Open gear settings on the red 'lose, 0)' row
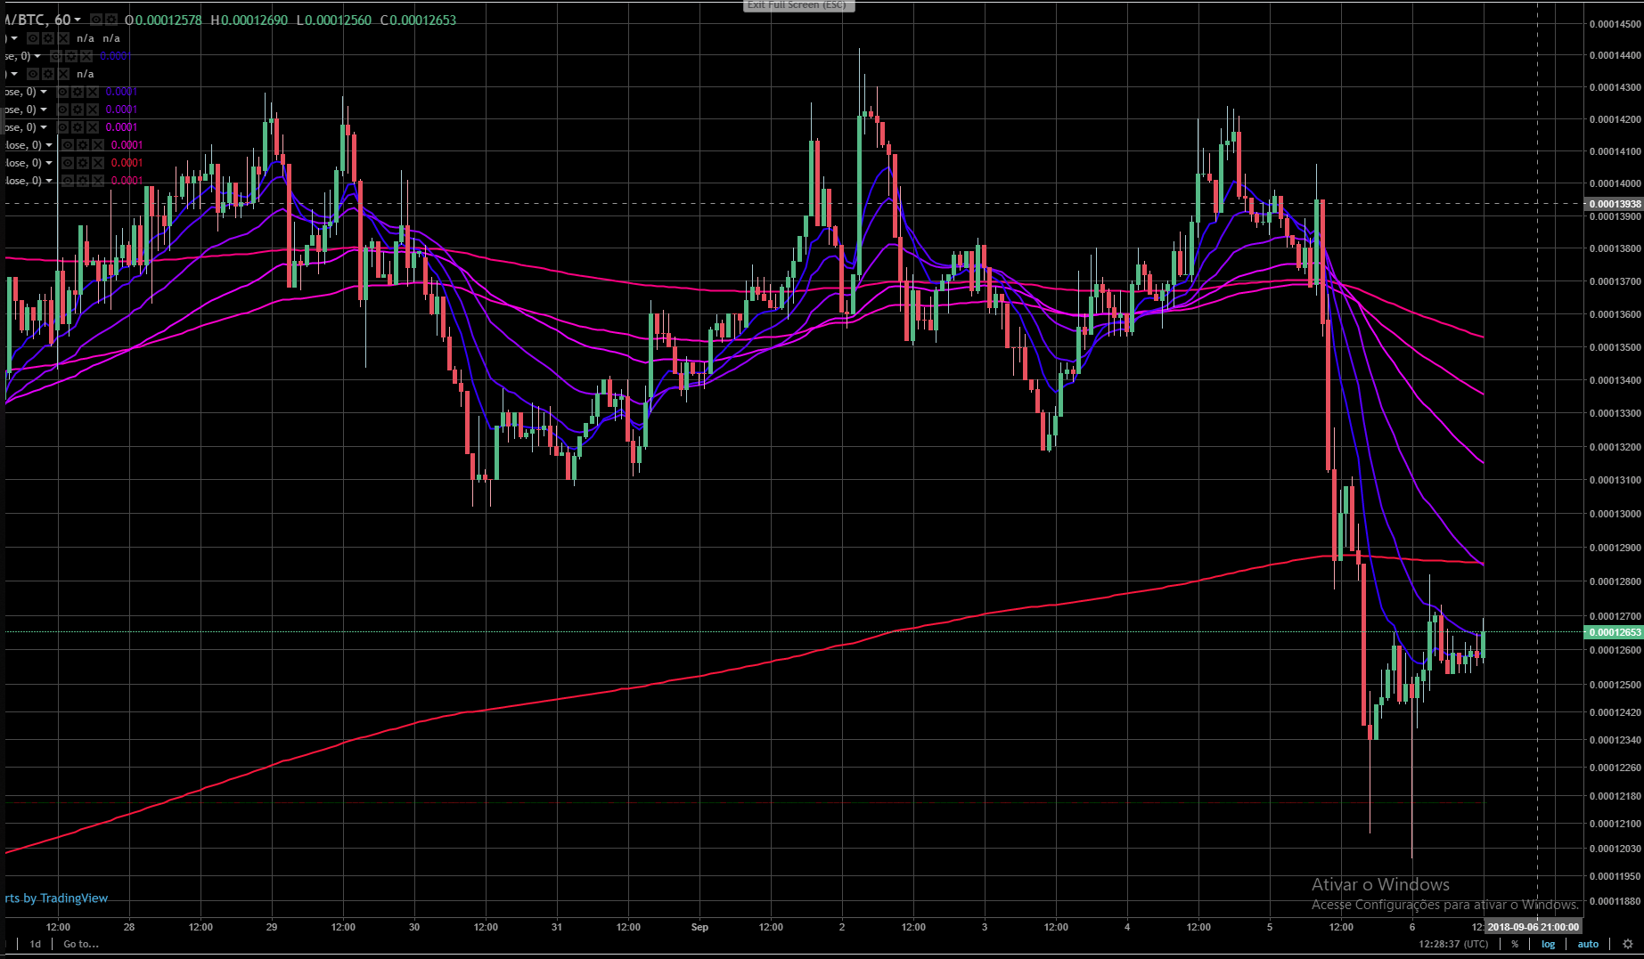The height and width of the screenshot is (959, 1644). pos(83,163)
